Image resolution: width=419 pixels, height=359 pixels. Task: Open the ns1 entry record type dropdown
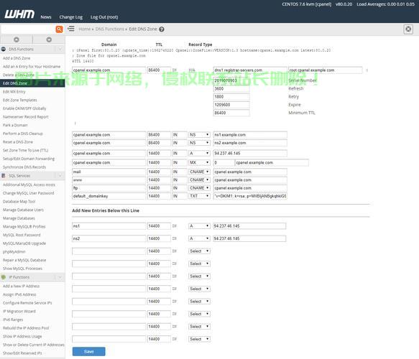[199, 226]
